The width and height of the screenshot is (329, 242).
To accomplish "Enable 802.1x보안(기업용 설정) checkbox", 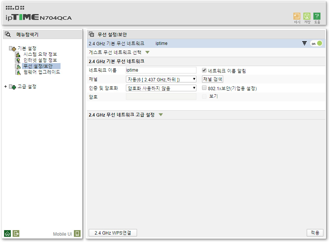I will [204, 88].
